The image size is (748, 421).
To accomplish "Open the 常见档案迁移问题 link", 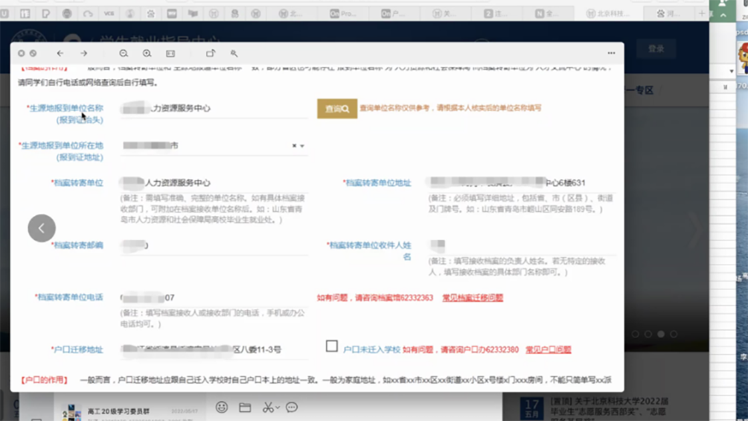I will [473, 297].
